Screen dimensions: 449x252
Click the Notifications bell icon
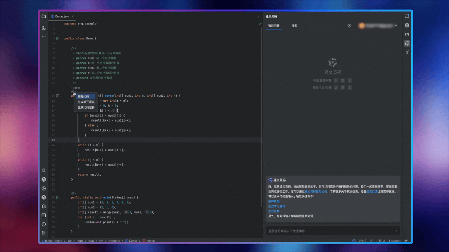pos(407,16)
